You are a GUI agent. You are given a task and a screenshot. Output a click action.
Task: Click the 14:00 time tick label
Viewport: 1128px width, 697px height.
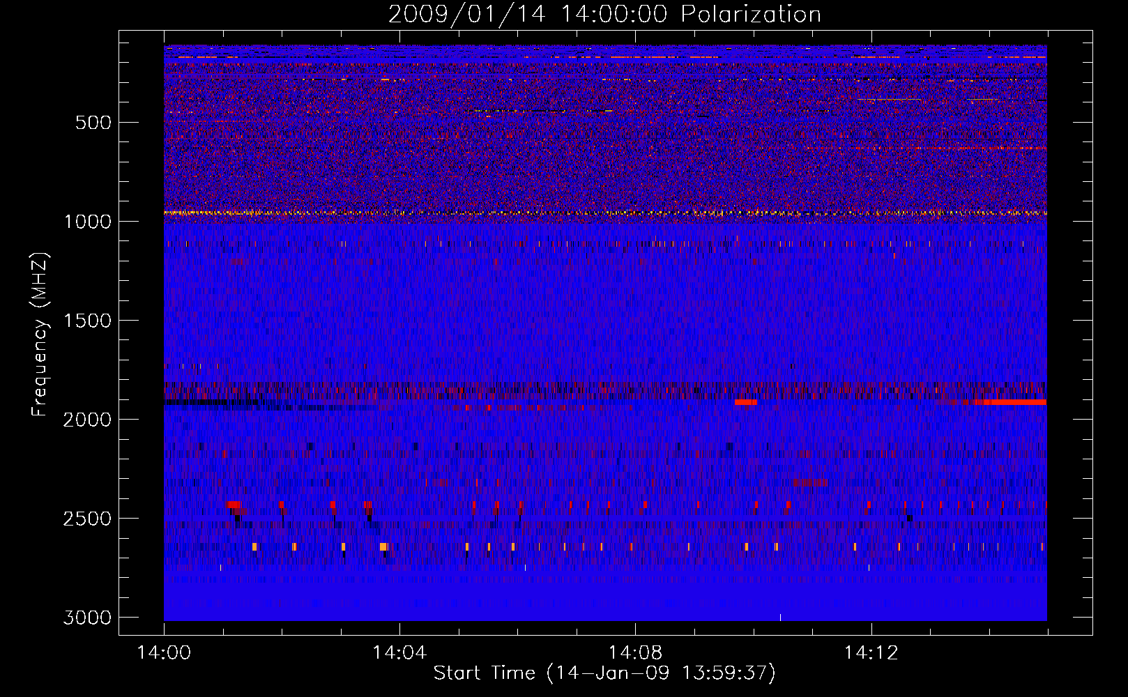pyautogui.click(x=164, y=653)
